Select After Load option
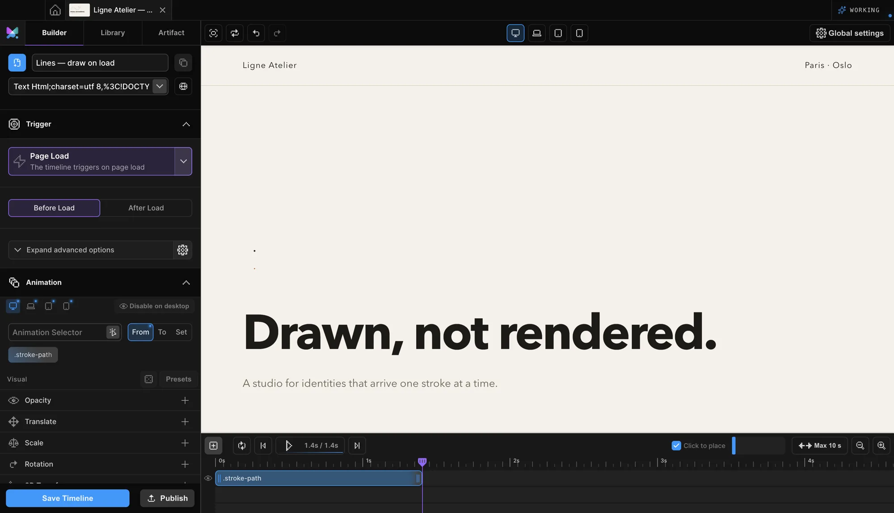This screenshot has width=894, height=513. (x=146, y=208)
